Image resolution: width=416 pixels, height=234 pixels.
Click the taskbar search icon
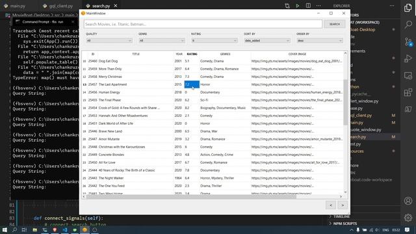(x=14, y=229)
